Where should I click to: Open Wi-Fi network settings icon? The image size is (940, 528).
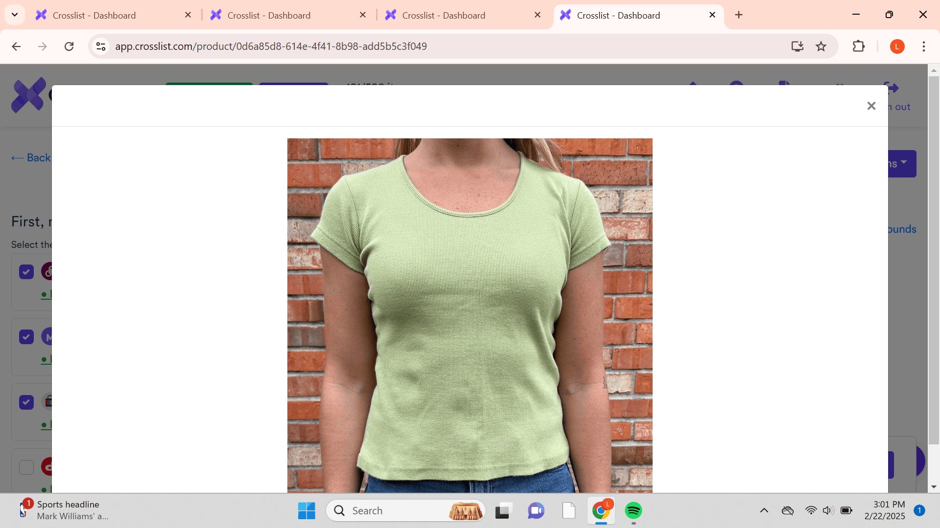point(811,511)
